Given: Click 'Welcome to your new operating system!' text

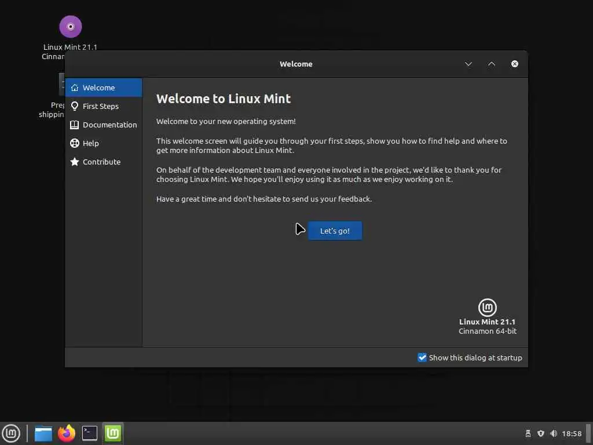Looking at the screenshot, I should pos(226,122).
